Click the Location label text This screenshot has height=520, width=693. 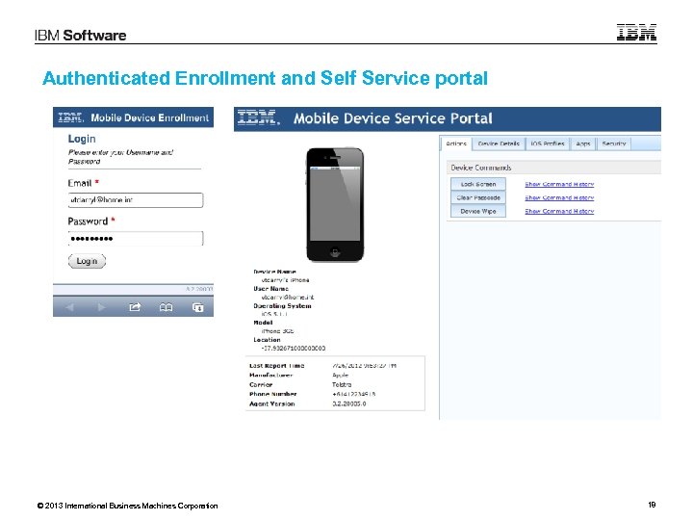pyautogui.click(x=267, y=340)
